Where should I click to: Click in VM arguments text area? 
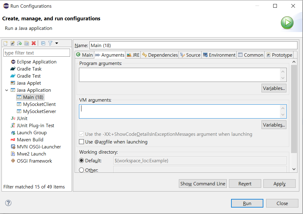[183, 111]
